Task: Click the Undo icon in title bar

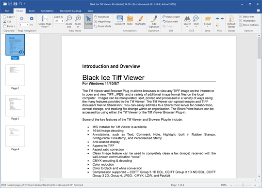Action: click(x=20, y=4)
